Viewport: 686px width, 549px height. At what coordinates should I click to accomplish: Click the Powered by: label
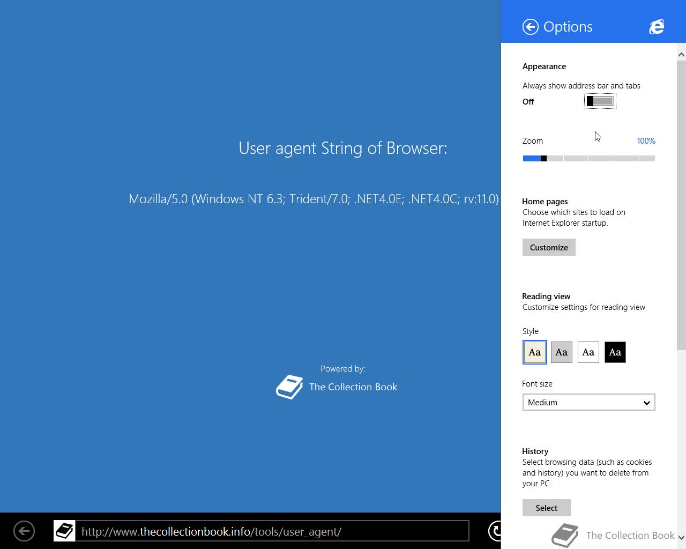pos(343,369)
